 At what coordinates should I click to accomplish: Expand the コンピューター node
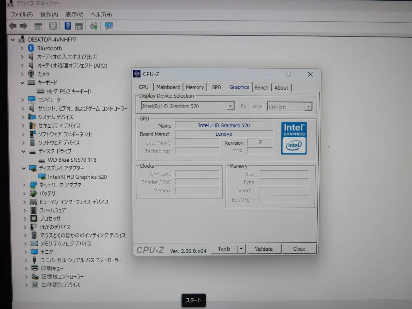click(23, 100)
